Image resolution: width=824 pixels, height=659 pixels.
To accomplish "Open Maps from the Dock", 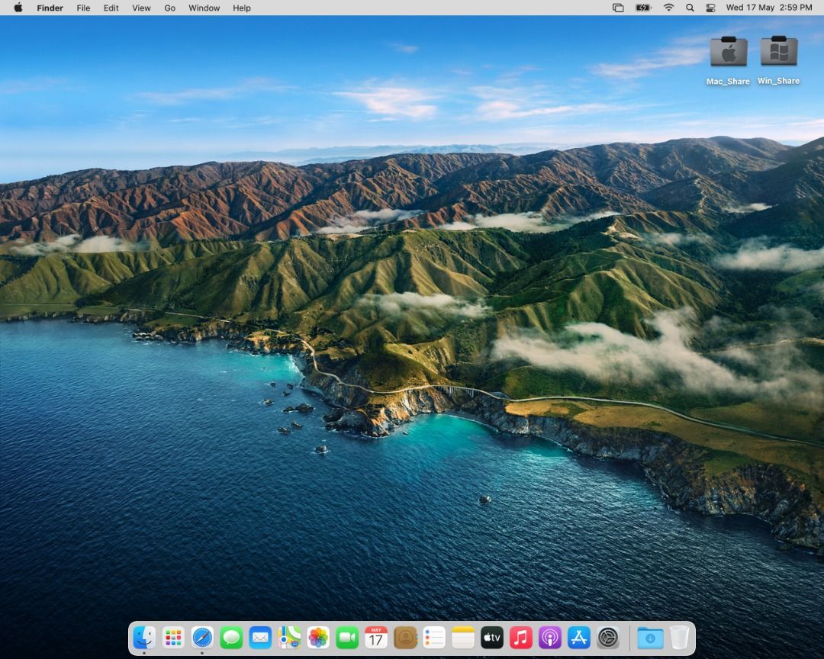I will point(289,638).
